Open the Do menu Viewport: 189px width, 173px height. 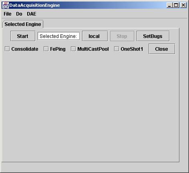point(19,14)
